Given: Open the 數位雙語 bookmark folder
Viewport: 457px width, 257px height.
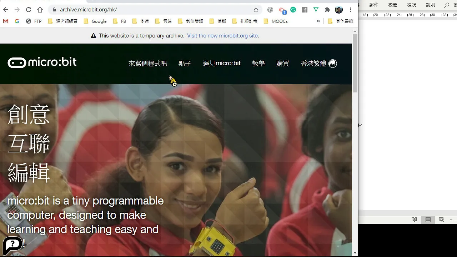Looking at the screenshot, I should 190,21.
